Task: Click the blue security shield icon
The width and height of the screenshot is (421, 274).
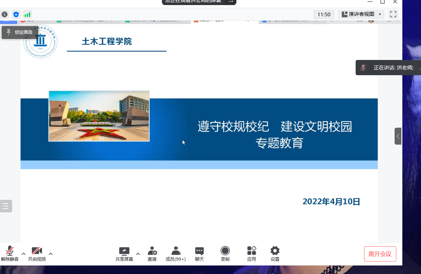Action: (x=16, y=15)
